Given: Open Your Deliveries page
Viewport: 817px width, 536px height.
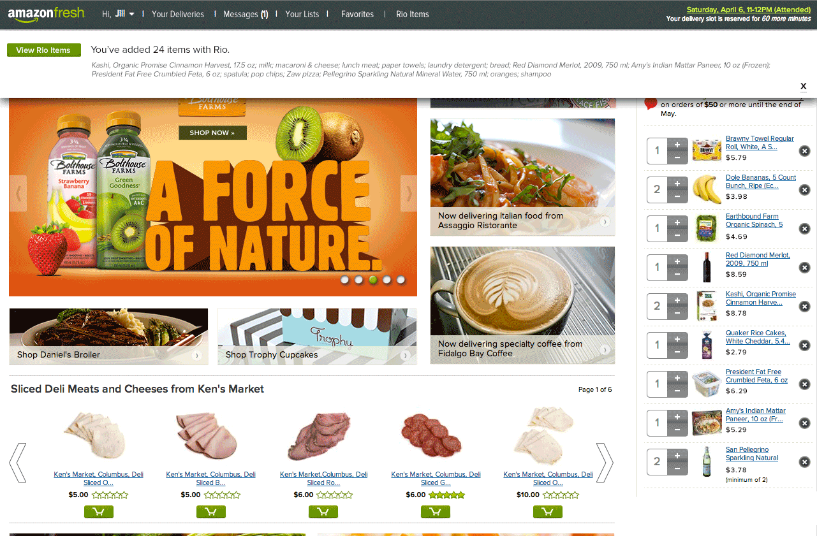Looking at the screenshot, I should tap(178, 14).
